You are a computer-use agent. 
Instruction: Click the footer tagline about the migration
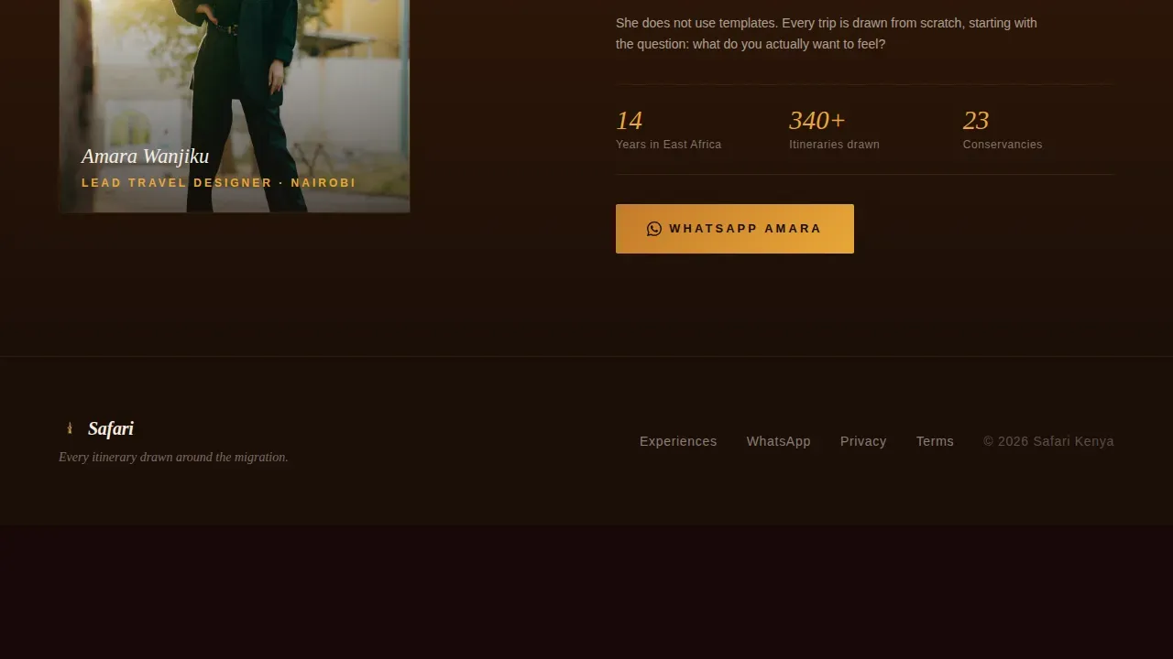click(173, 458)
